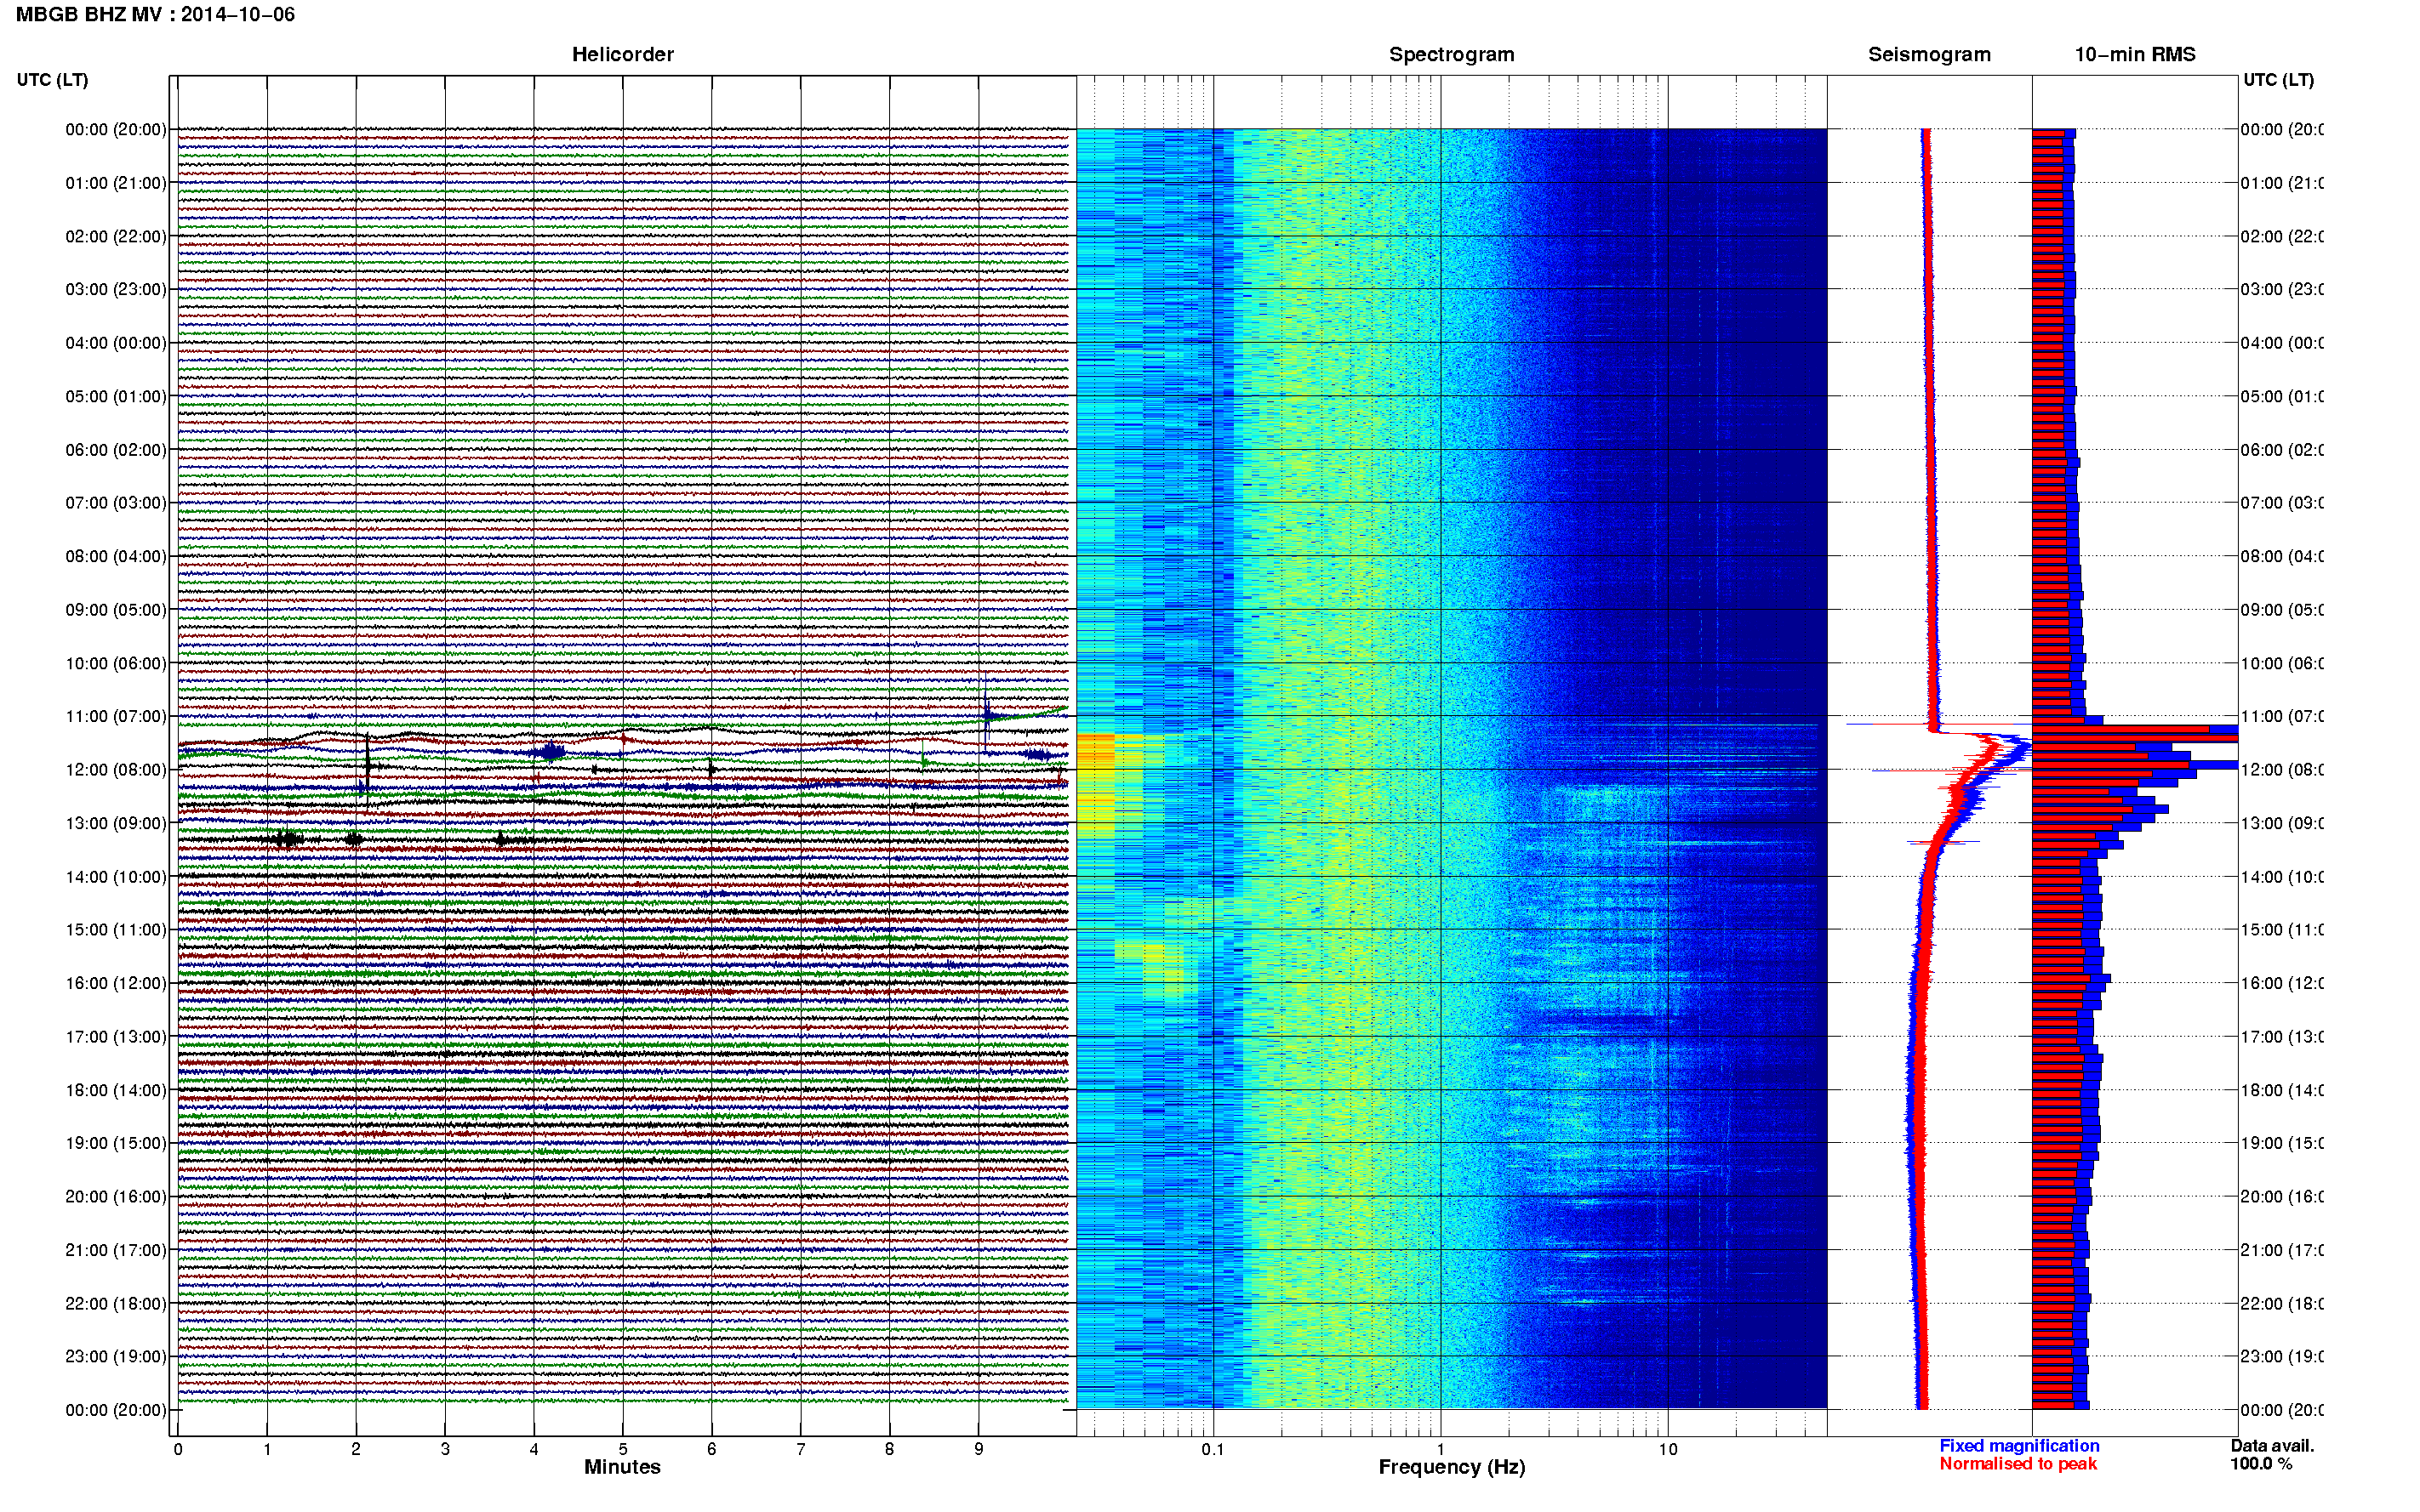Screen dimensions: 2420x1512
Task: Click the left 00:00 (20:00) label at top
Action: point(116,130)
